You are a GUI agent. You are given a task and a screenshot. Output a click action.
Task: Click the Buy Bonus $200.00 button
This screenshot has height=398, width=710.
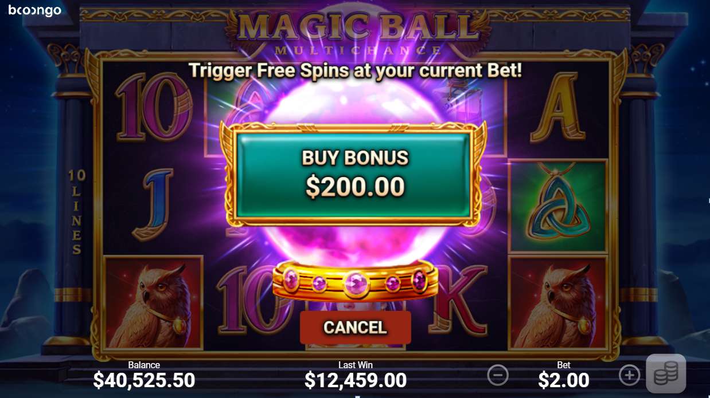tap(354, 175)
